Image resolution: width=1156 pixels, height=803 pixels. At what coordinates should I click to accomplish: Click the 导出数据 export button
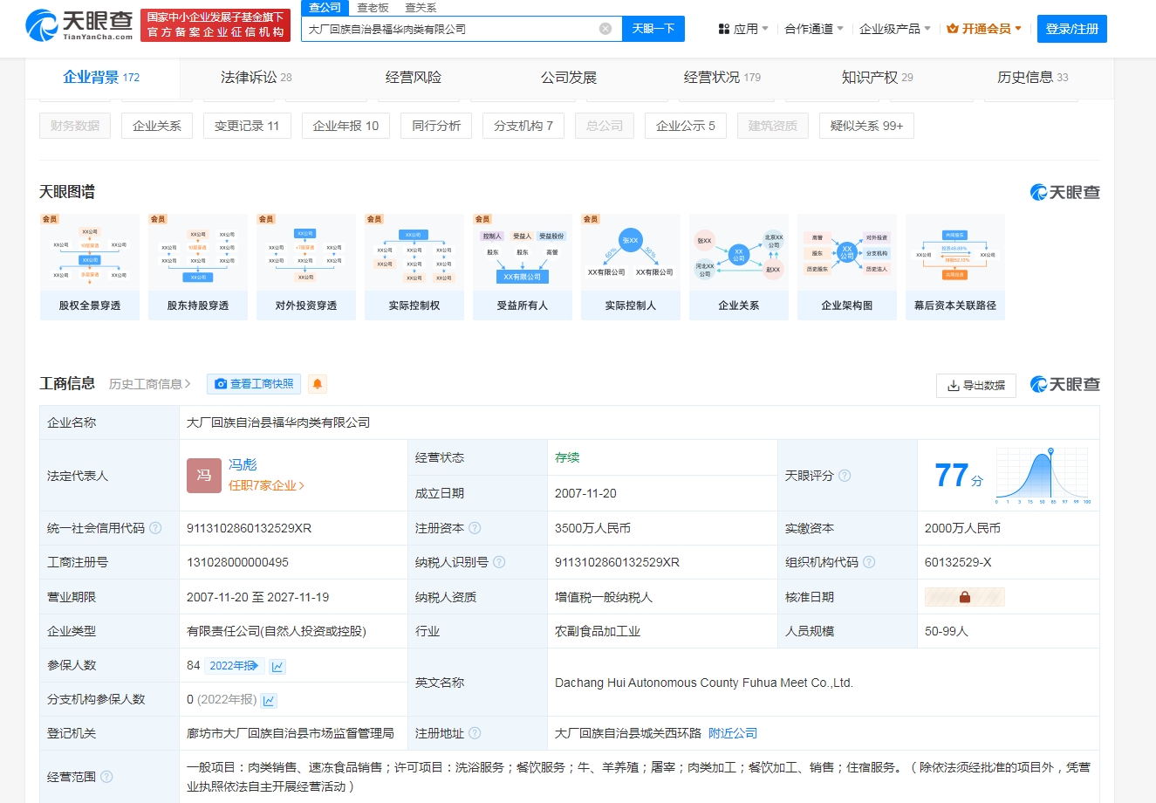(x=975, y=385)
